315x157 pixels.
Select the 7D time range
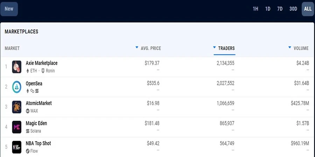[x=280, y=9]
